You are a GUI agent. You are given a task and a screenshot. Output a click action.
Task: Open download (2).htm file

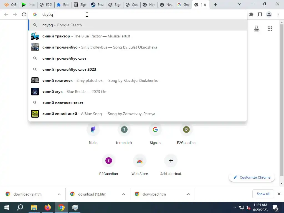pos(27,194)
